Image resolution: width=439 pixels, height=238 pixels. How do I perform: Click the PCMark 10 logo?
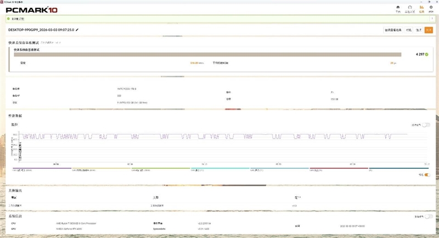(x=27, y=9)
